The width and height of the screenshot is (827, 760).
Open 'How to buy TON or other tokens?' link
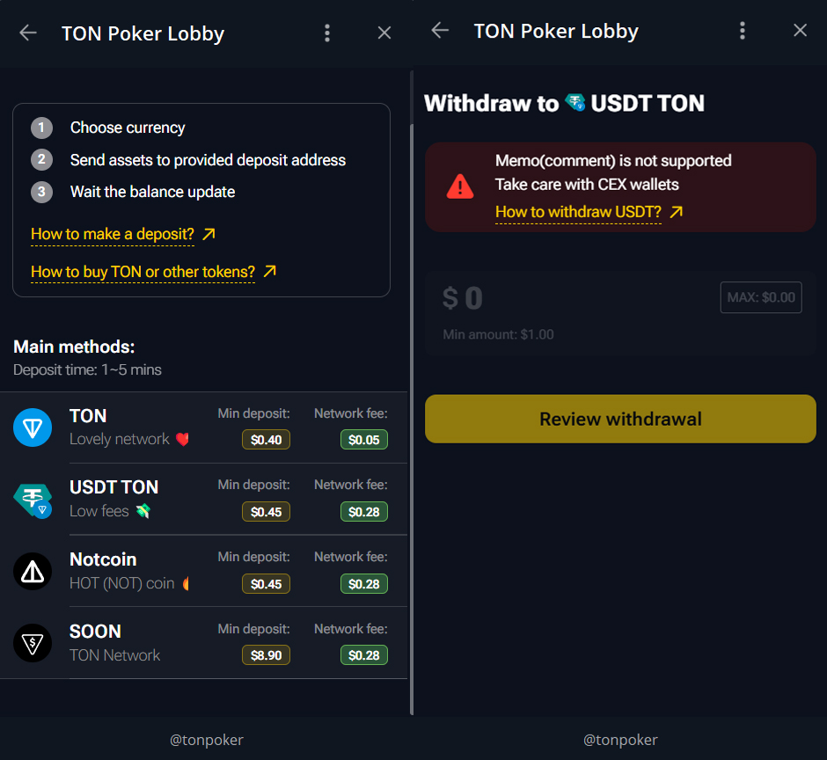click(143, 272)
